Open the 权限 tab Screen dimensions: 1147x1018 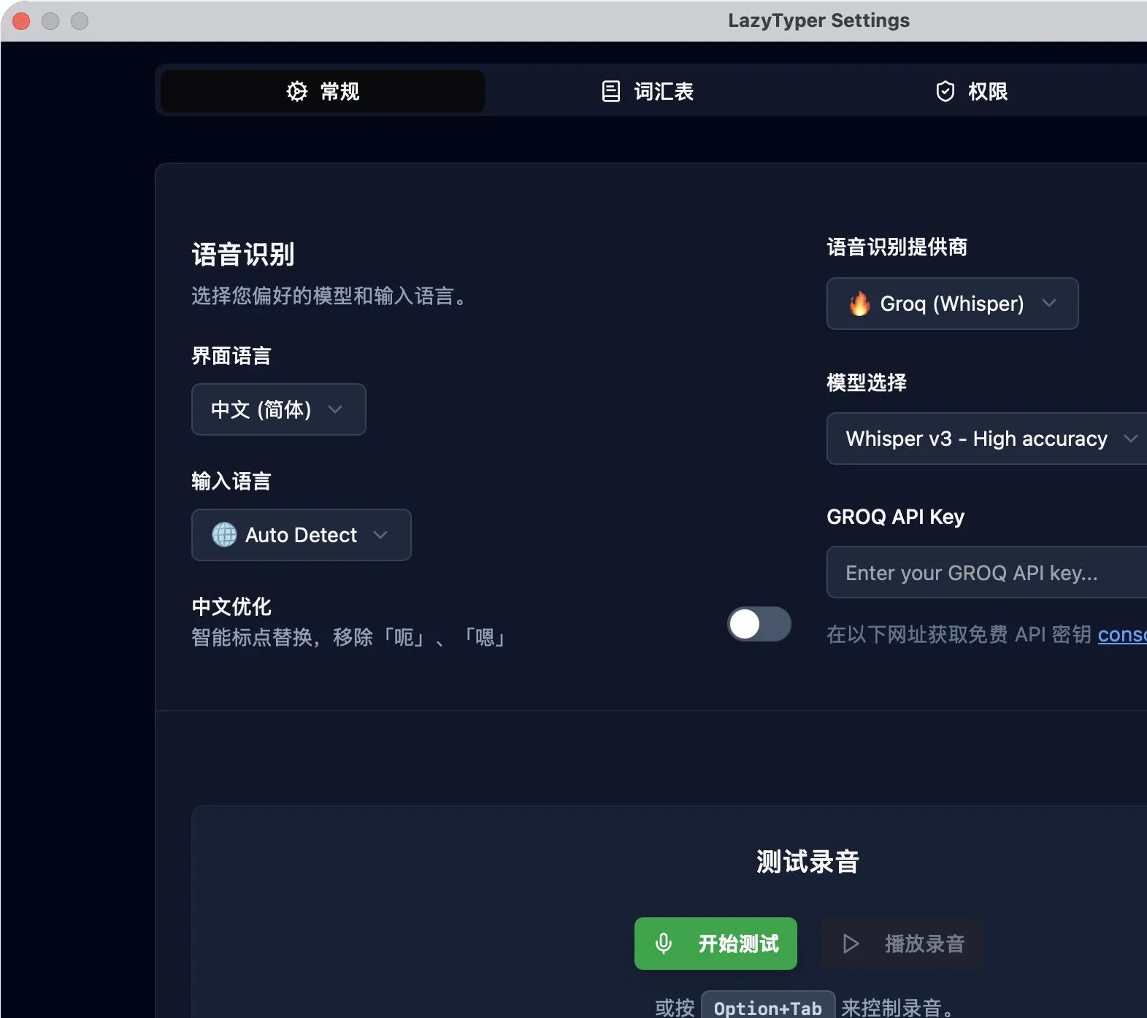coord(972,91)
